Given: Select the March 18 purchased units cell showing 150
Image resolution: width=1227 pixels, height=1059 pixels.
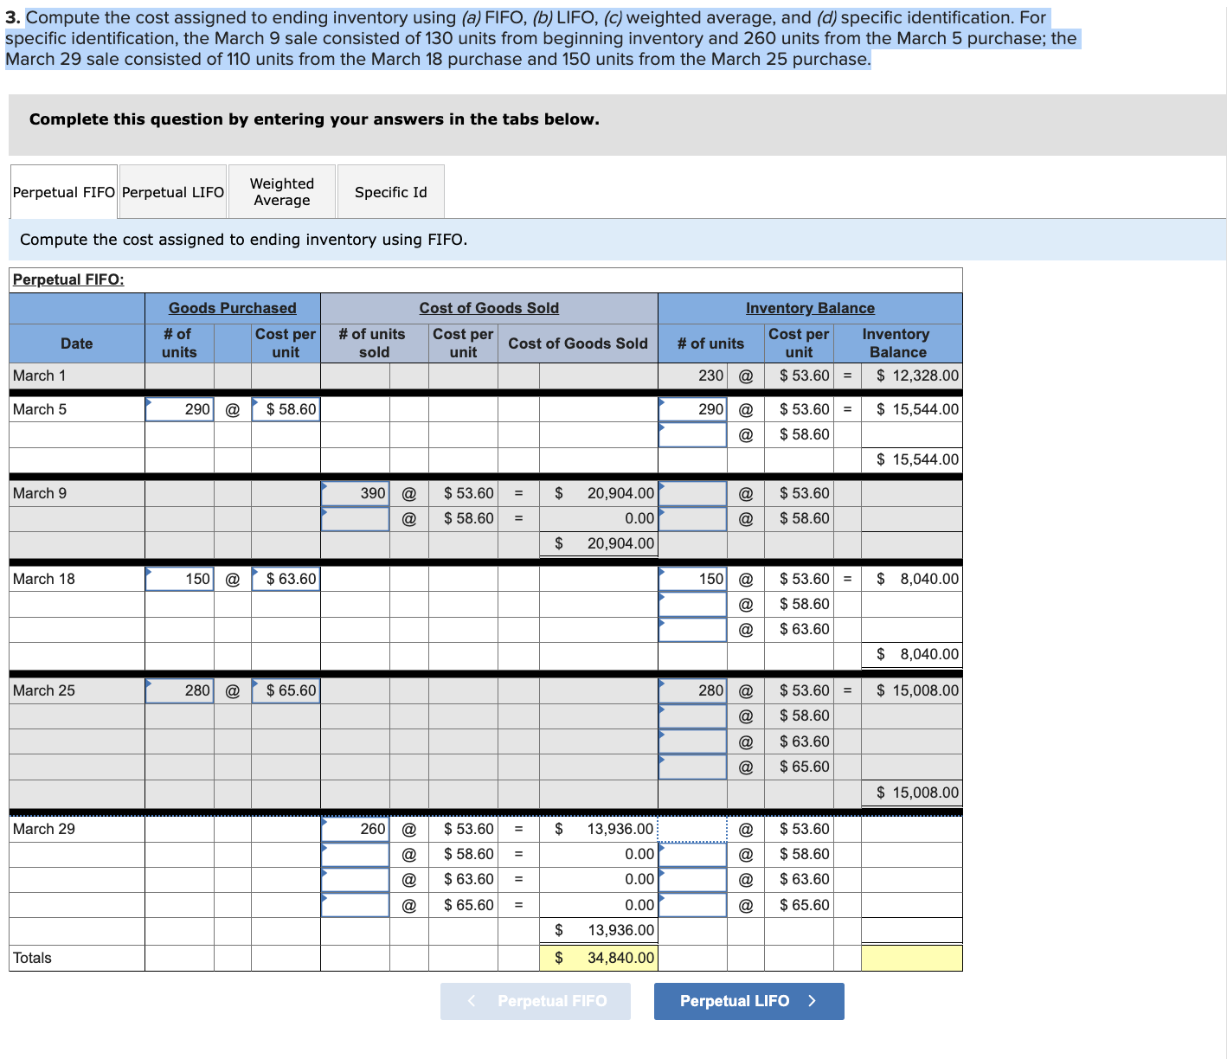Looking at the screenshot, I should pyautogui.click(x=179, y=578).
